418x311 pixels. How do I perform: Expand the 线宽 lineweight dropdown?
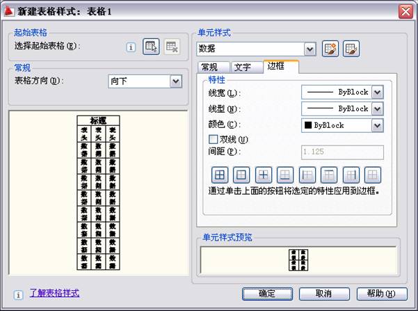[x=378, y=92]
